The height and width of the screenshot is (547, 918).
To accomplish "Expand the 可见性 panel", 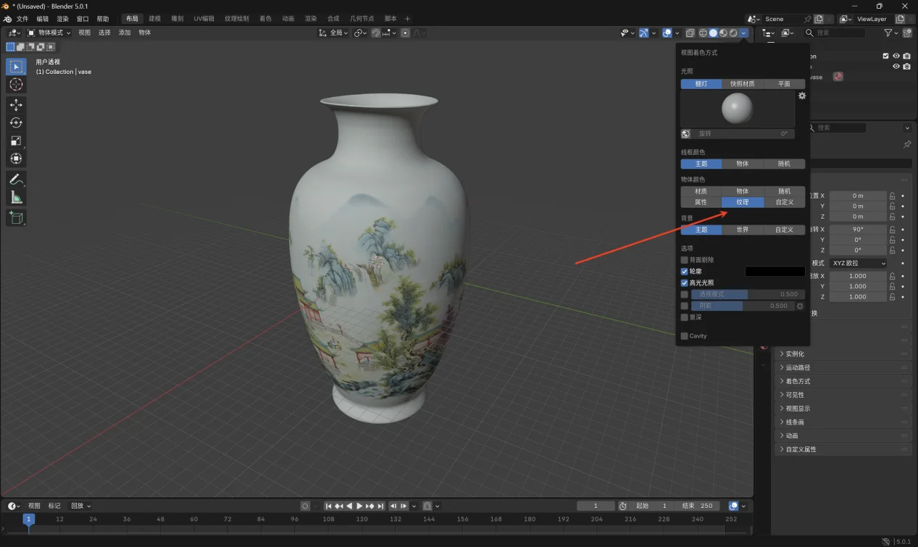I will pyautogui.click(x=795, y=395).
